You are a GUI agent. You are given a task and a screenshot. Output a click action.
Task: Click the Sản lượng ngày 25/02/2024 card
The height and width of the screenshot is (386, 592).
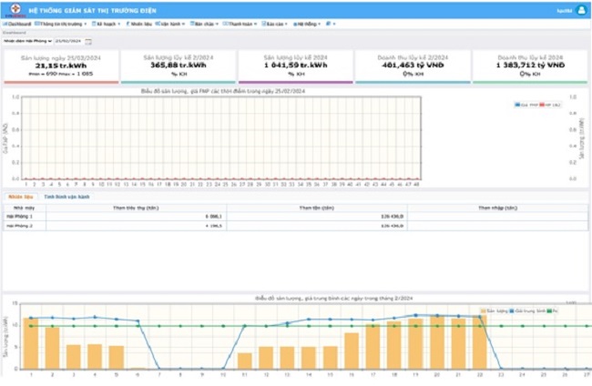[x=60, y=66]
